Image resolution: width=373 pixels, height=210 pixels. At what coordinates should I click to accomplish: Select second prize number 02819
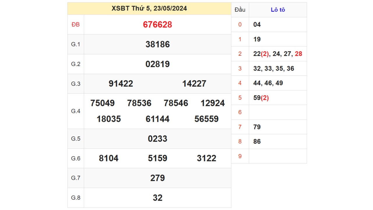(157, 64)
